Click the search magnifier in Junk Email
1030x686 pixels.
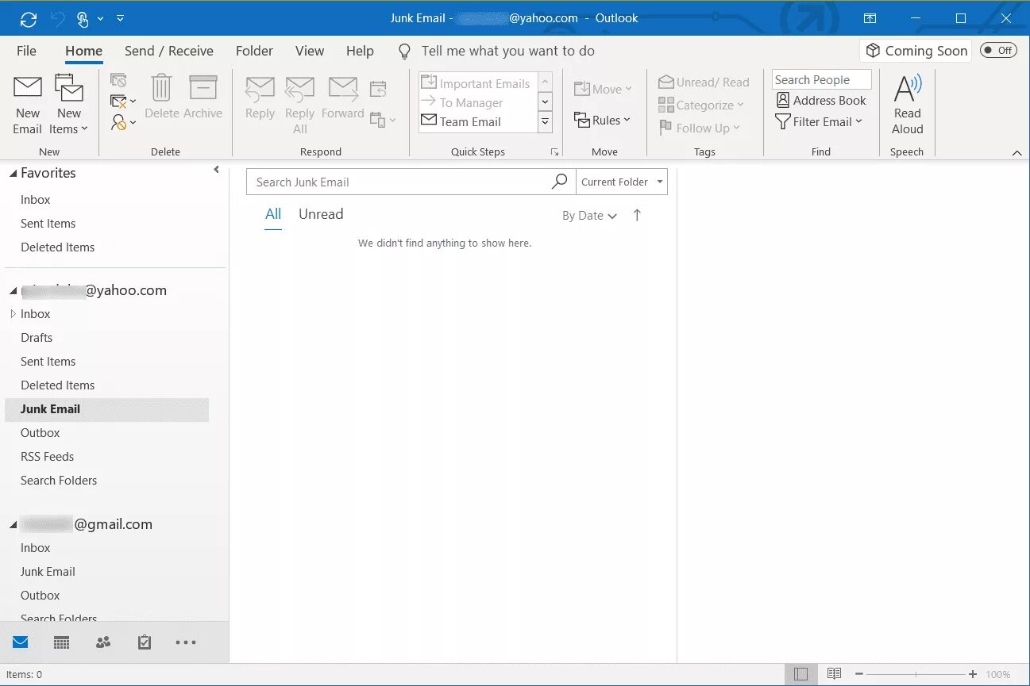(560, 182)
